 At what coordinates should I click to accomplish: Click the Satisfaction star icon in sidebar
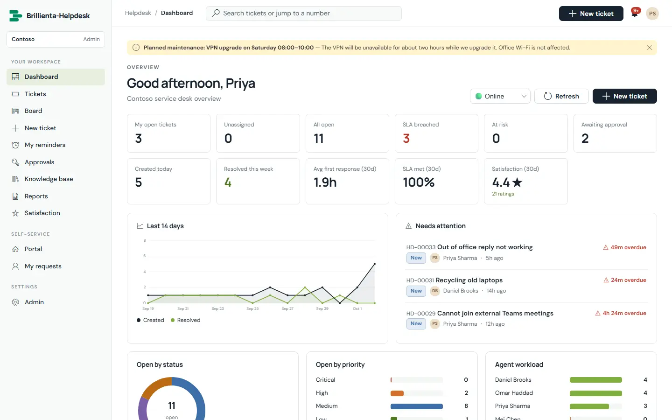(15, 213)
